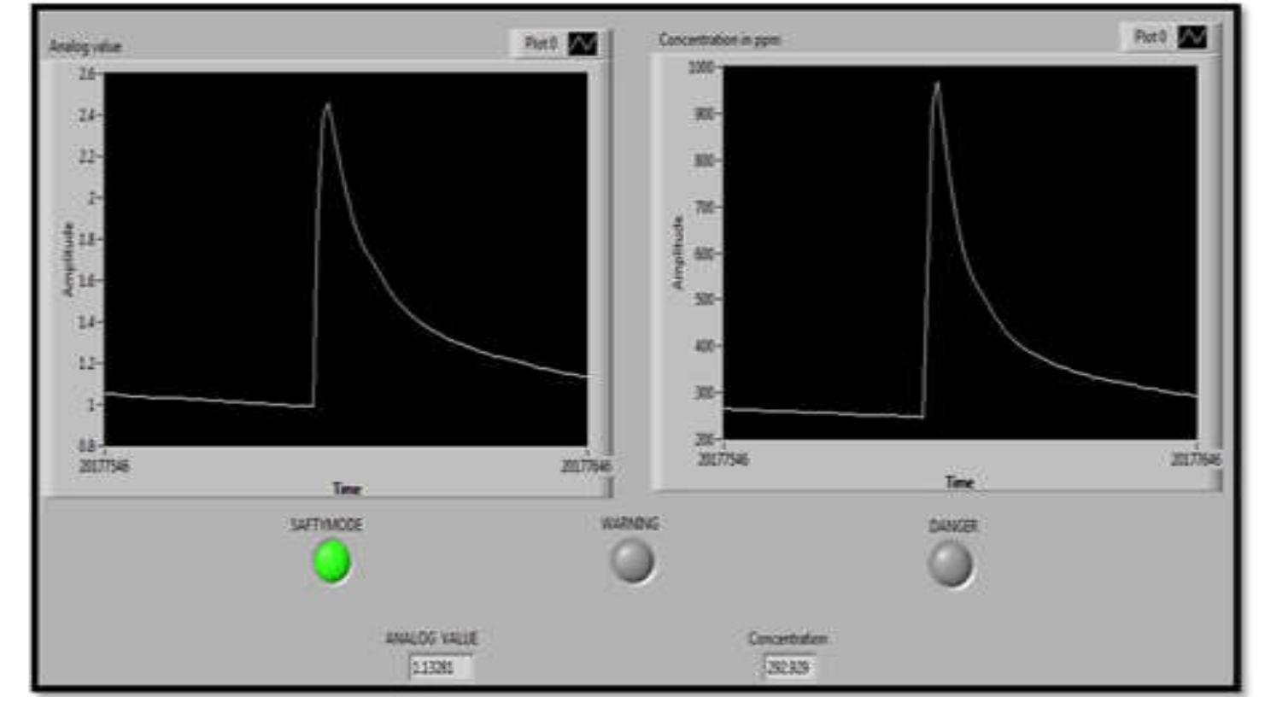The width and height of the screenshot is (1265, 702).
Task: Click the green SAFTYMODE LED indicator
Action: 331,562
